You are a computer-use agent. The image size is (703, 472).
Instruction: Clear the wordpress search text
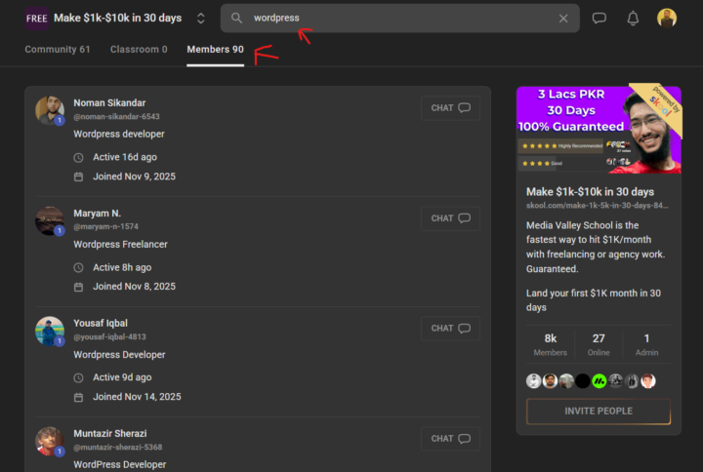(x=563, y=18)
